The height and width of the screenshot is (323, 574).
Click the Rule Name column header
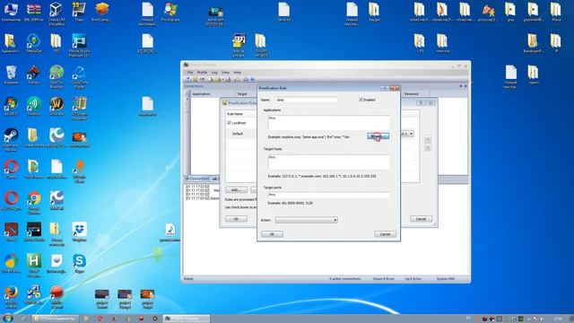tap(235, 114)
